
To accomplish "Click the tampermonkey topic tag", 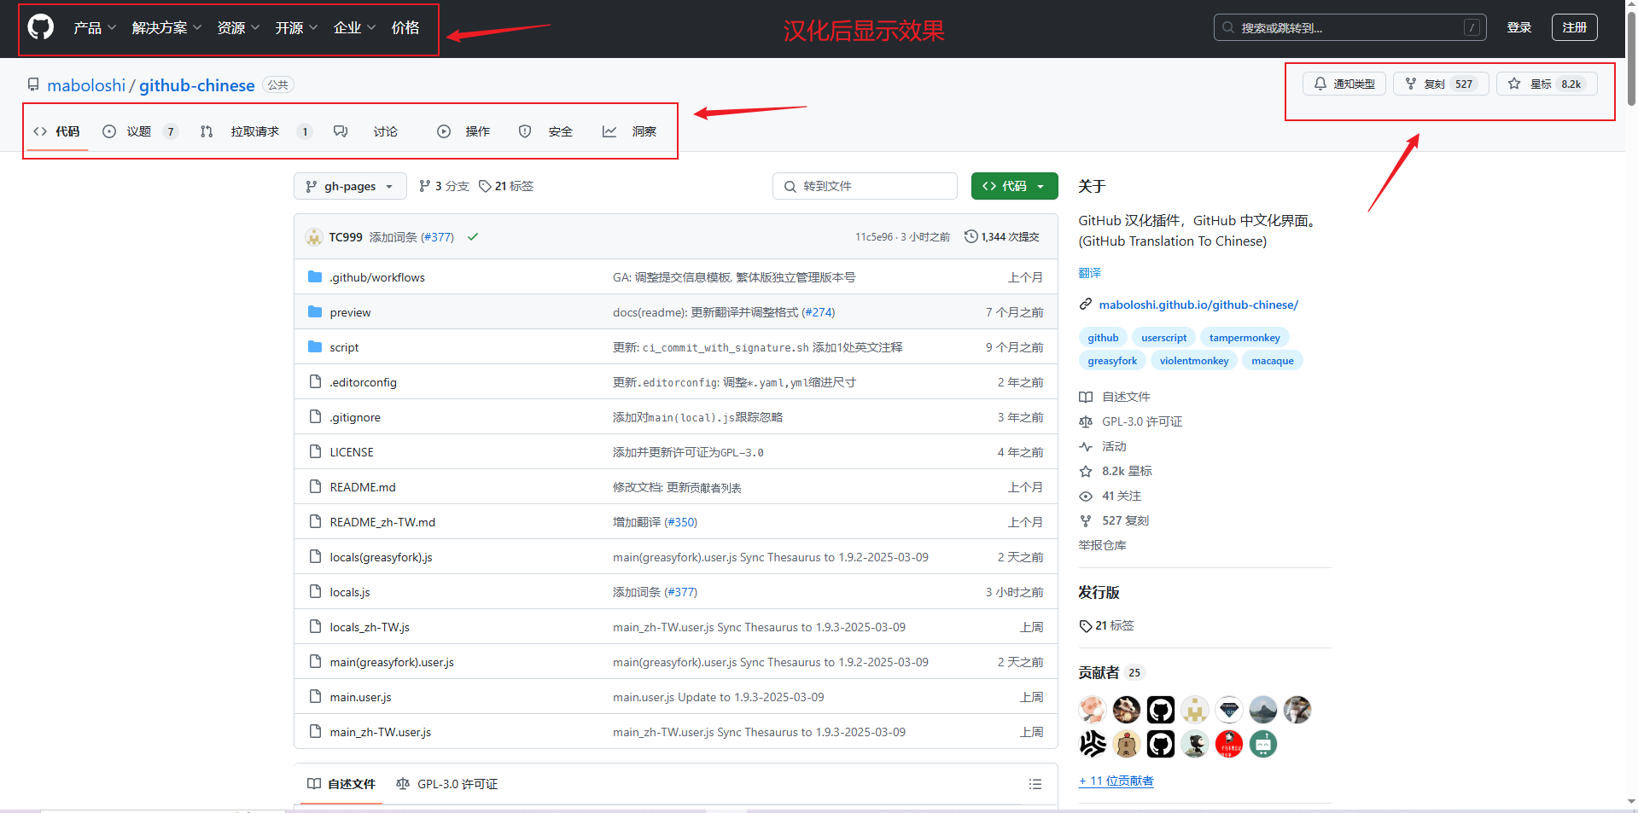I will point(1245,338).
